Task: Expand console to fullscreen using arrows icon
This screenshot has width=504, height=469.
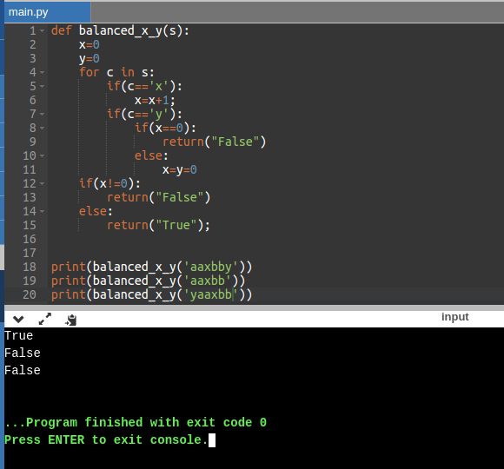Action: (x=44, y=319)
